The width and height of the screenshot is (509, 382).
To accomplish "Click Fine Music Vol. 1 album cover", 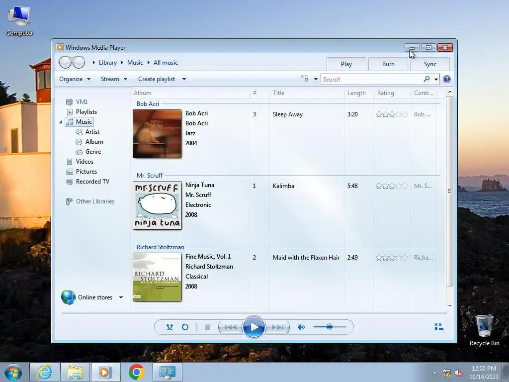I will coord(157,277).
